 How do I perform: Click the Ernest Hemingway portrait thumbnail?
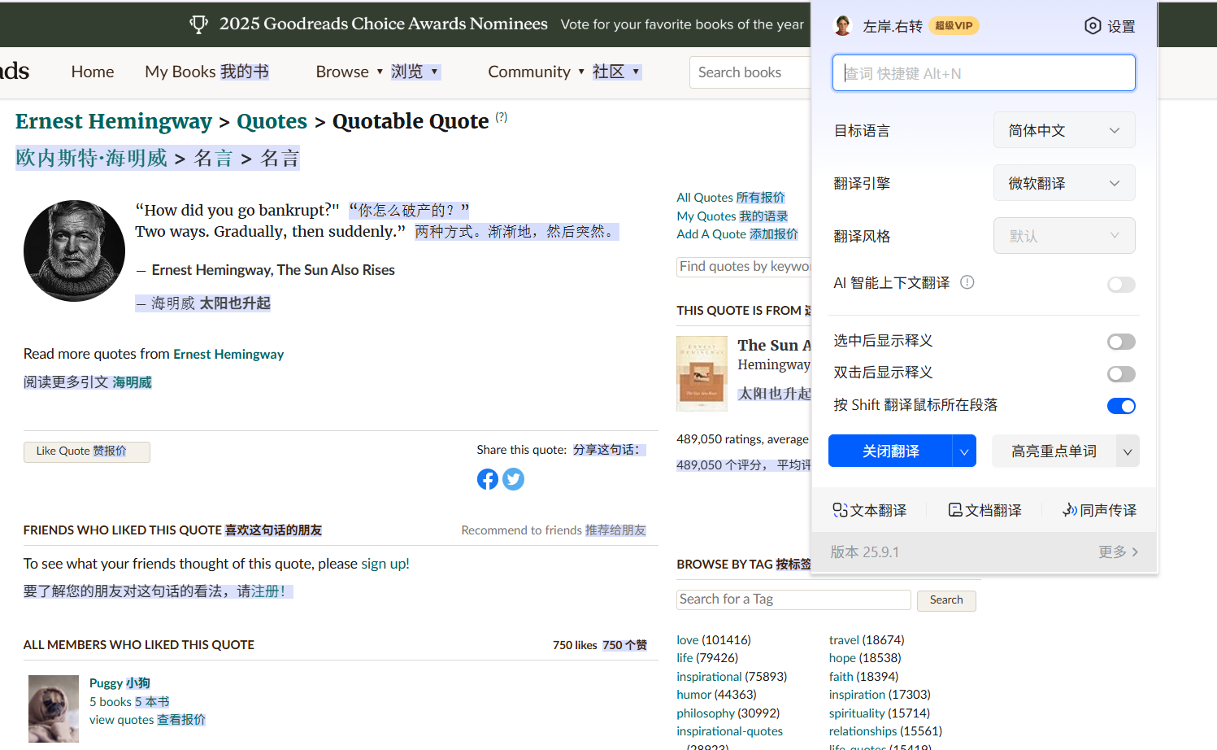click(x=74, y=251)
